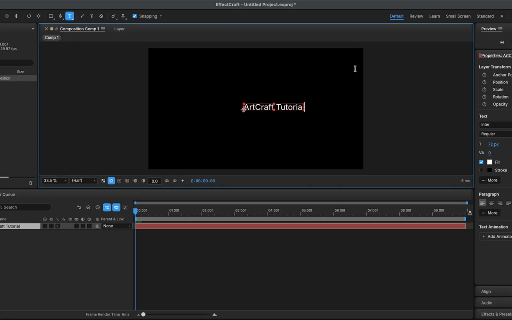Image resolution: width=512 pixels, height=320 pixels.
Task: Select the vertical zoom/dolly tool
Action: coord(16,16)
